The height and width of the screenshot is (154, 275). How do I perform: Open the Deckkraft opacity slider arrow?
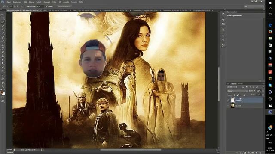coord(263,91)
